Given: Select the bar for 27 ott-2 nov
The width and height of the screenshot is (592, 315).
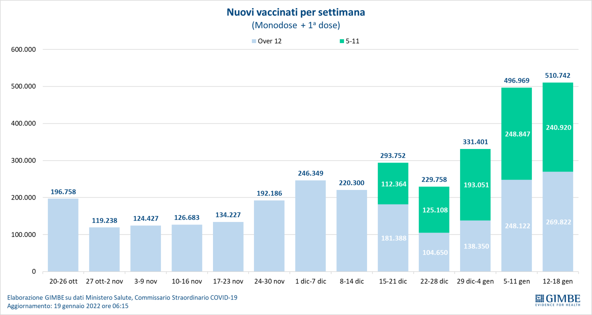Looking at the screenshot, I should (105, 249).
